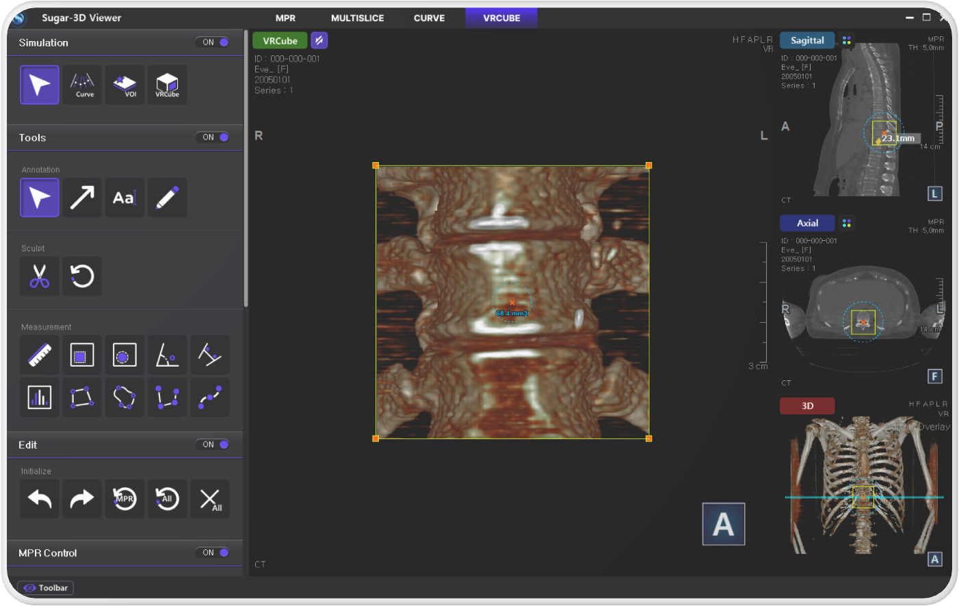Click the L orientation box in Sagittal view
Image resolution: width=959 pixels, height=606 pixels.
[x=935, y=194]
